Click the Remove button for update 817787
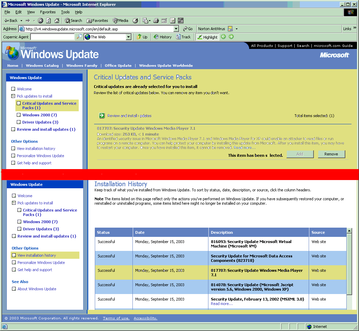Viewport: 359px width, 331px height. (331, 154)
